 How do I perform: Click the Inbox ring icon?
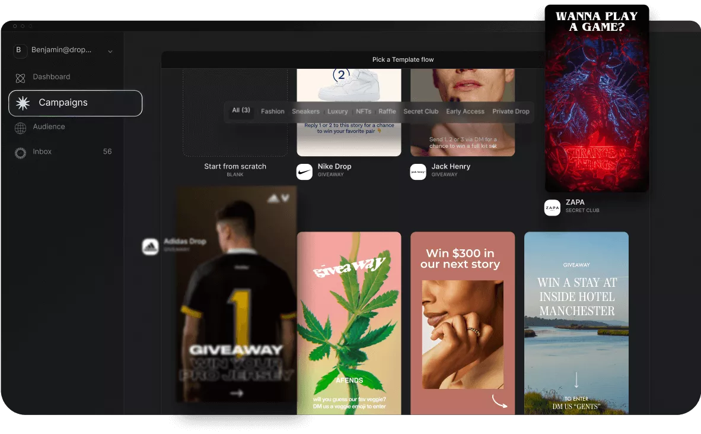20,153
